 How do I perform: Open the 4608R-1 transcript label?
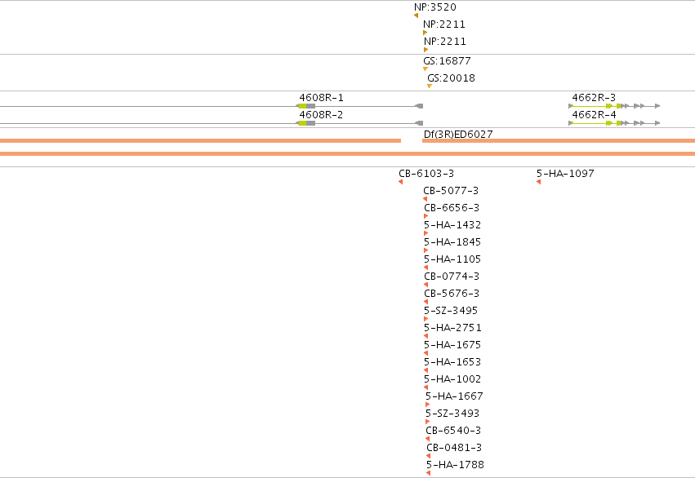click(x=321, y=97)
